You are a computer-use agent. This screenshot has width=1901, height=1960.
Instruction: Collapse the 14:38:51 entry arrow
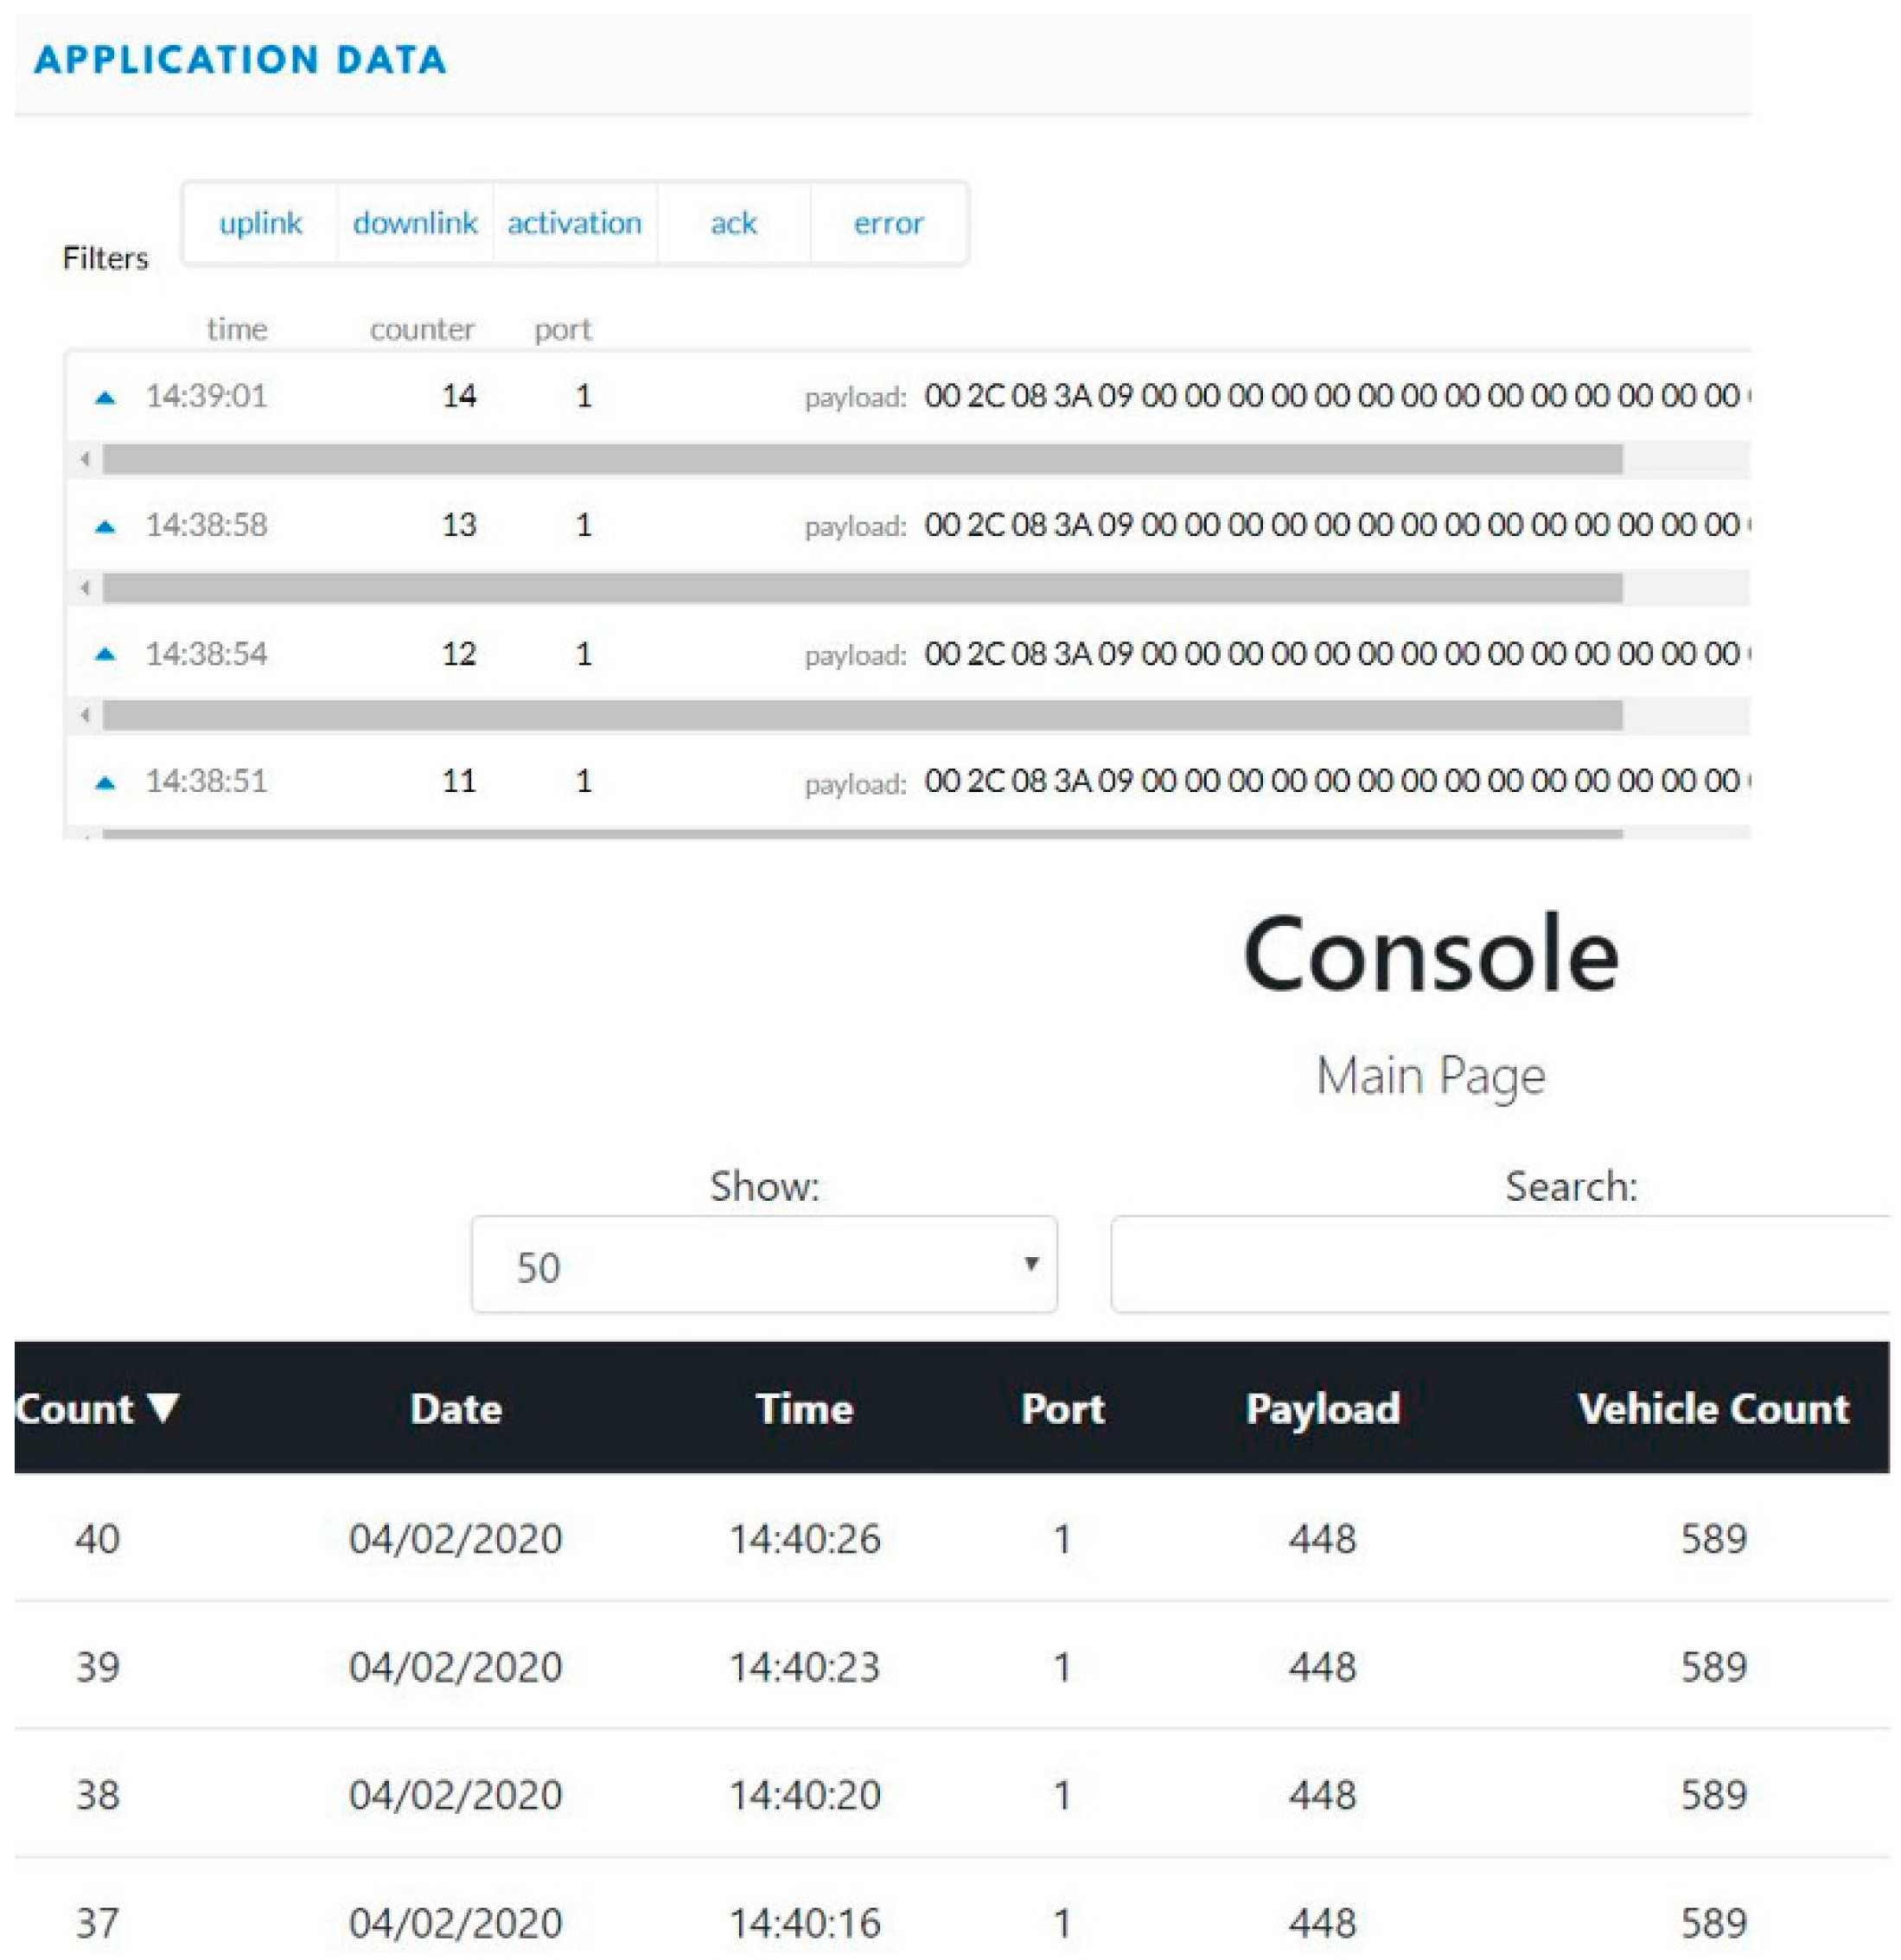105,783
